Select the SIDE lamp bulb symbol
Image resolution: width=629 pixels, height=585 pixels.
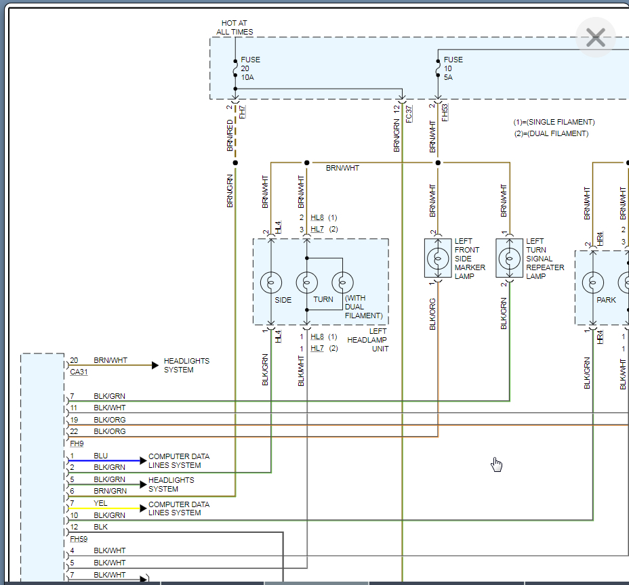coord(271,282)
